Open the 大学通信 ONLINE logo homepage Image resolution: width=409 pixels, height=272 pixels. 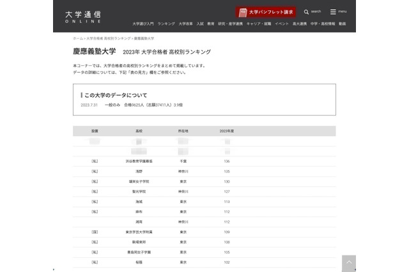point(82,17)
